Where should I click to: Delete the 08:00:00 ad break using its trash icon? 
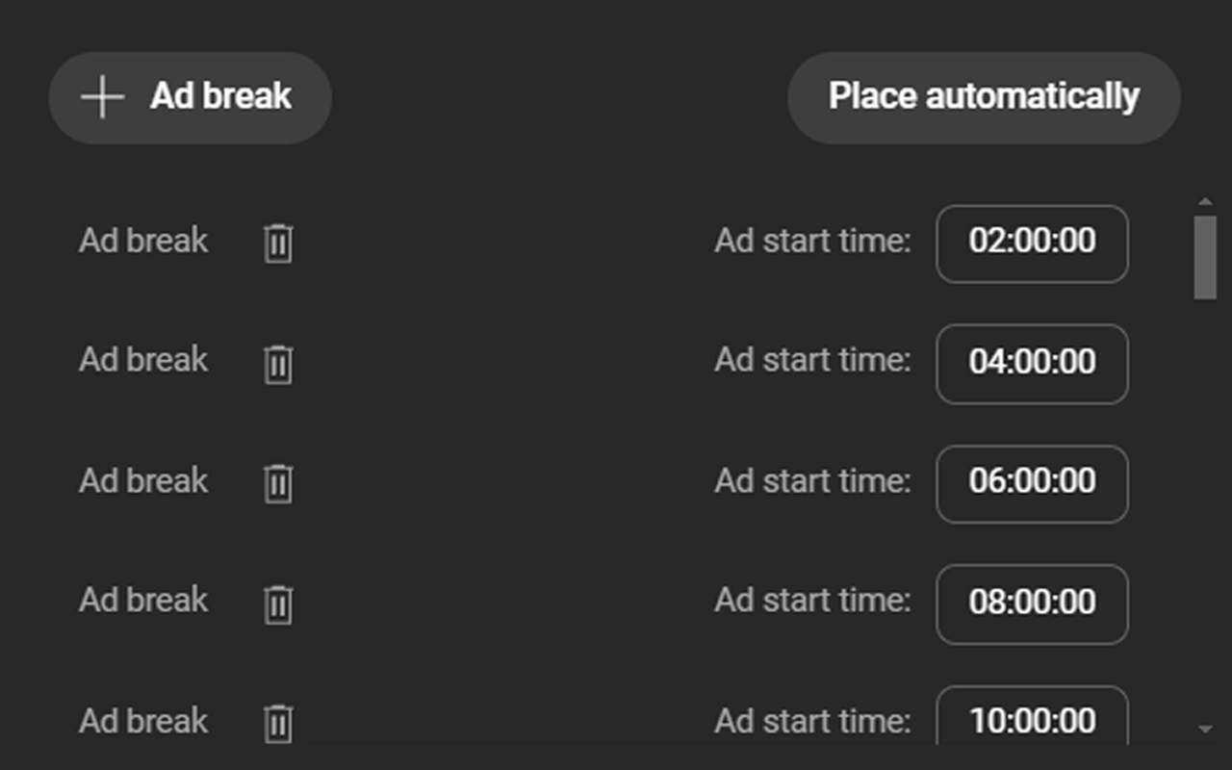(277, 604)
